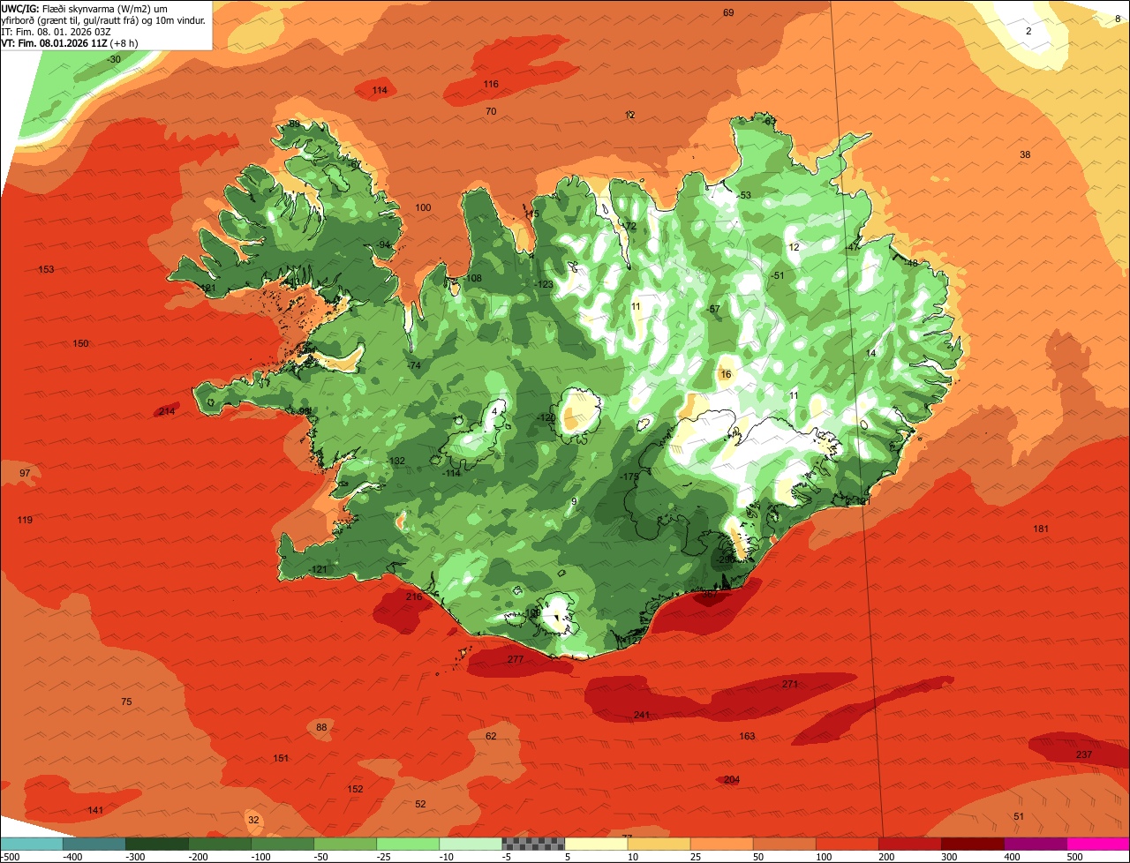
Task: Pick the pale yellow swatch between 5 and 10
Action: (596, 844)
